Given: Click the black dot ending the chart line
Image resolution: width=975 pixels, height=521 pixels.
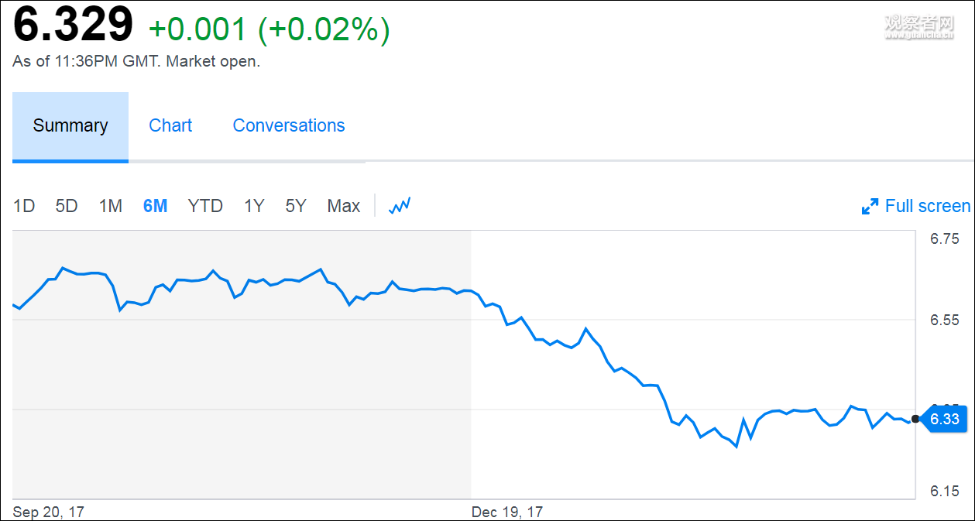Looking at the screenshot, I should click(915, 419).
